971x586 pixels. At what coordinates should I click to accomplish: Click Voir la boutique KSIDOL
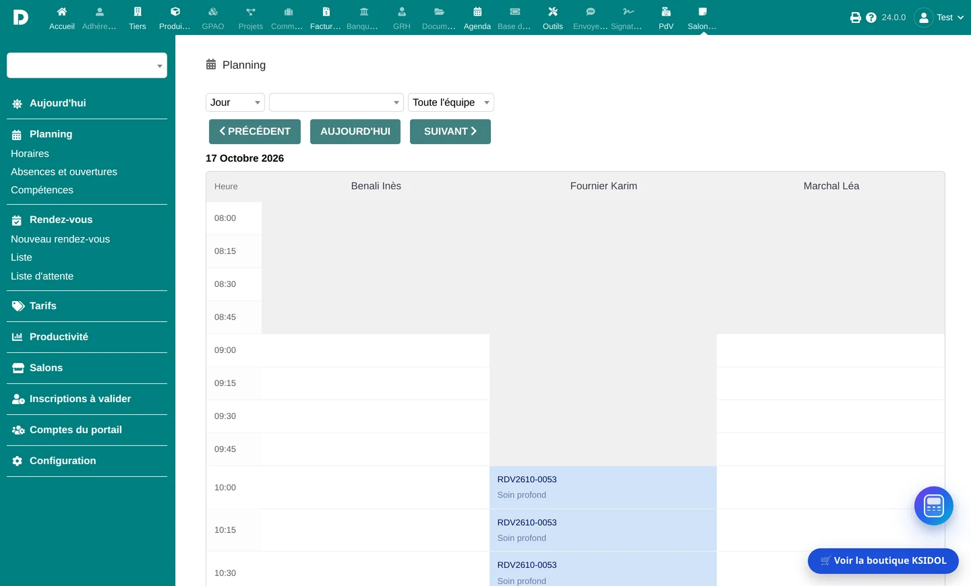coord(883,560)
